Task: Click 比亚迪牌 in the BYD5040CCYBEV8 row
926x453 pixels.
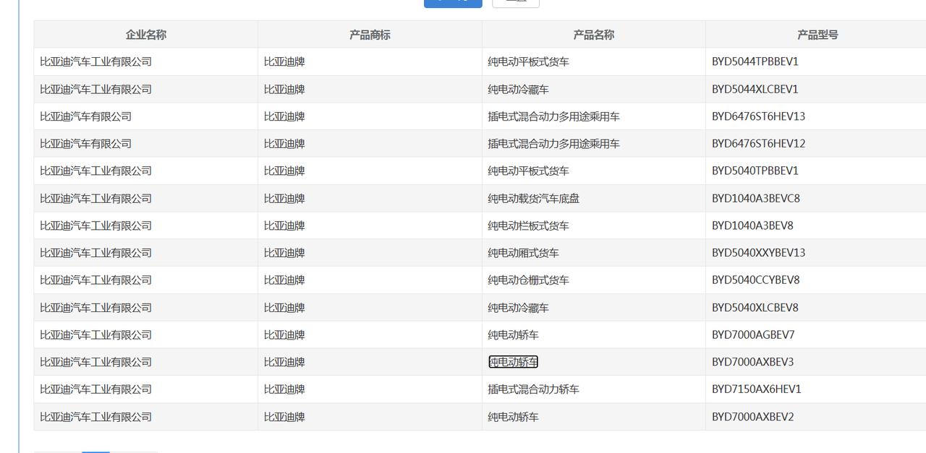Action: [x=284, y=280]
